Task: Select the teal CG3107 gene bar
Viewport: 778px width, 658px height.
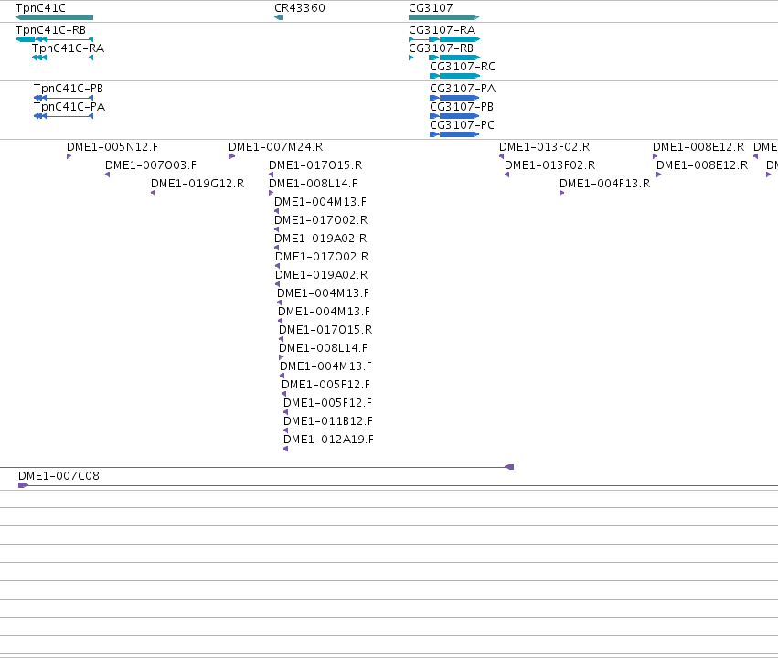Action: (x=443, y=18)
